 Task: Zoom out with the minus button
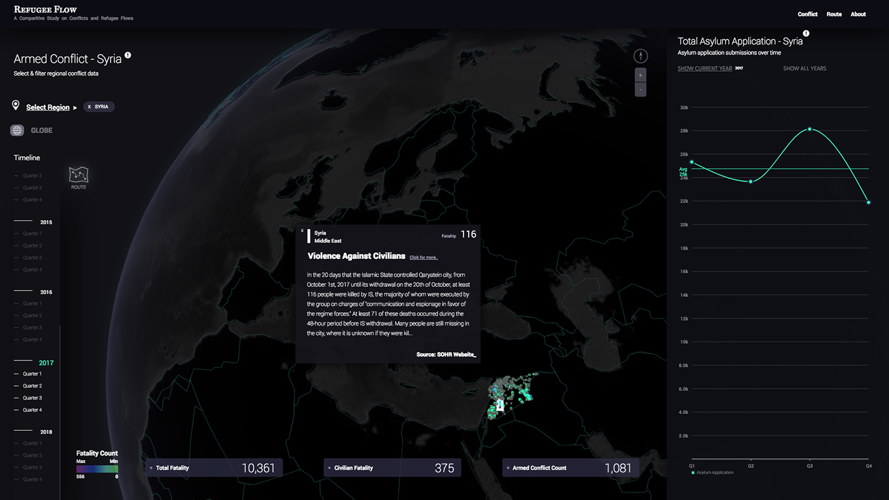(x=641, y=89)
